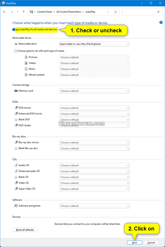Go up one level with Up arrow
The width and height of the screenshot is (165, 247).
24,12
